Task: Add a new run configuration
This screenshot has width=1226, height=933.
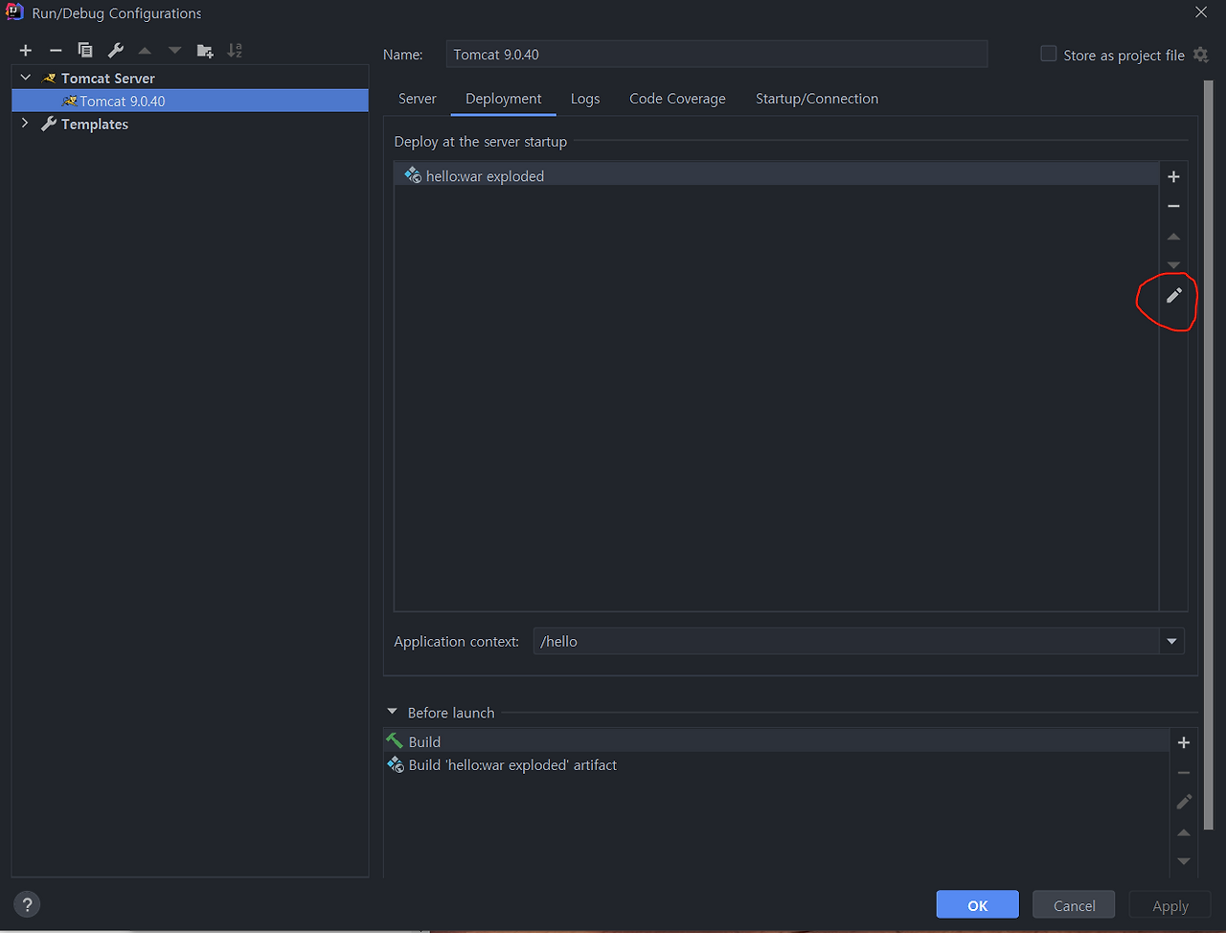Action: coord(25,50)
